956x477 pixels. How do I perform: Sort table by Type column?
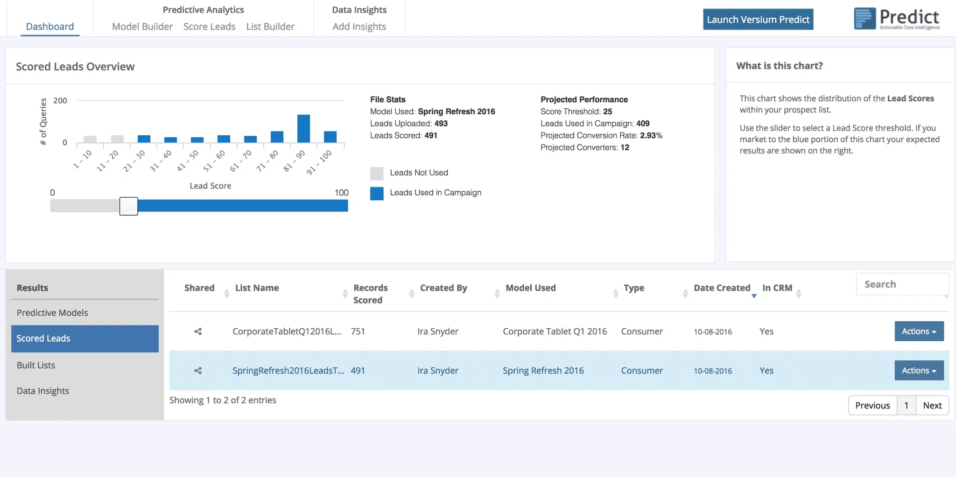[634, 288]
